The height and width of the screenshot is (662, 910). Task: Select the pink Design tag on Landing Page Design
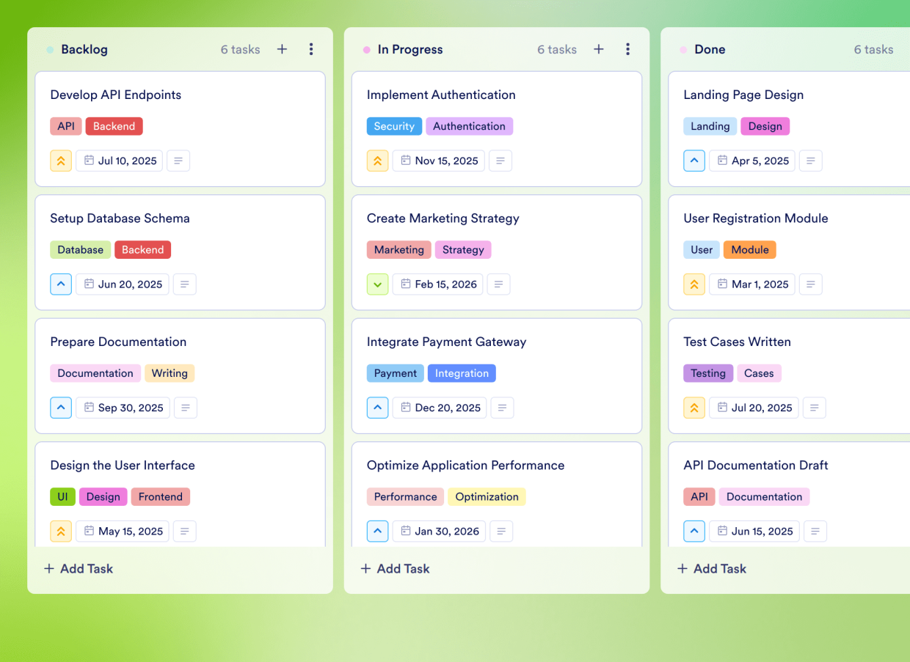click(x=765, y=126)
